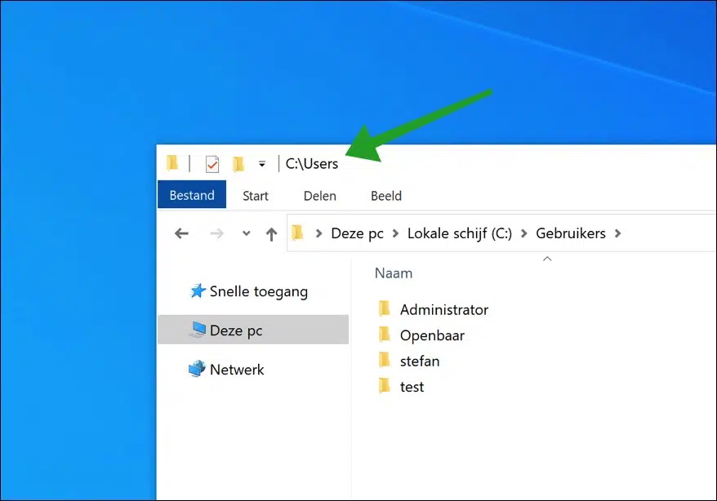Image resolution: width=717 pixels, height=501 pixels.
Task: Switch to the Delen ribbon tab
Action: pos(319,196)
